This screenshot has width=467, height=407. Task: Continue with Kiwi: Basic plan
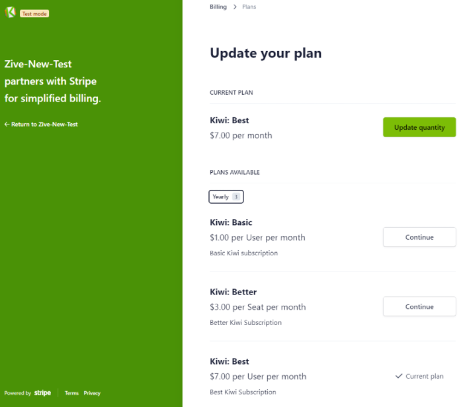tap(419, 237)
